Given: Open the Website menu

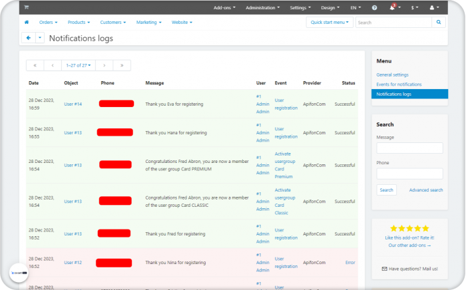Looking at the screenshot, I should tap(182, 22).
